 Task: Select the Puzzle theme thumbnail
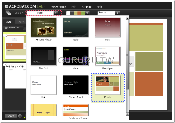click(108, 85)
